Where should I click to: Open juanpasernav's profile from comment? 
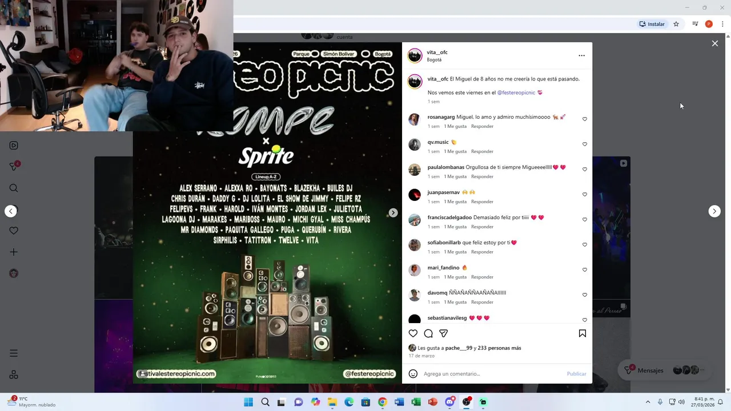[443, 192]
